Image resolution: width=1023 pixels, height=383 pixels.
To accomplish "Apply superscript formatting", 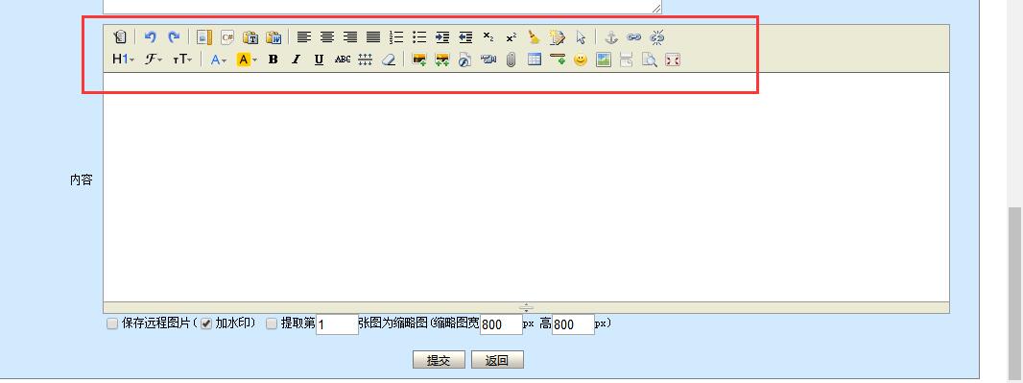I will pos(511,37).
